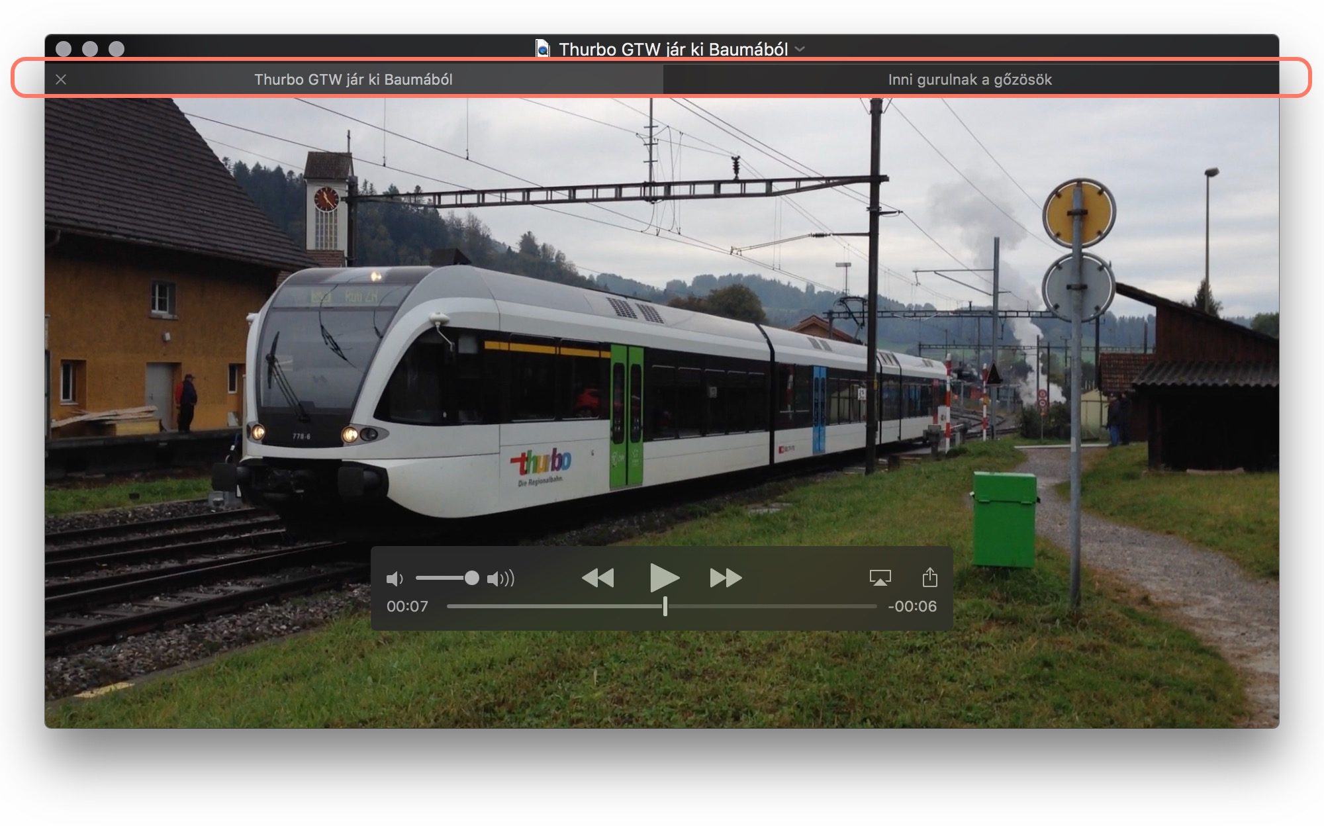
Task: Click the minimize window button
Action: point(90,49)
